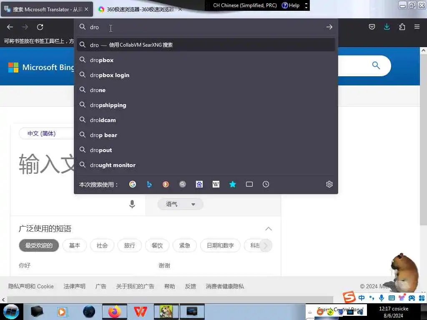This screenshot has height=320, width=427.
Task: Select the drop bear suggestion
Action: click(x=206, y=135)
